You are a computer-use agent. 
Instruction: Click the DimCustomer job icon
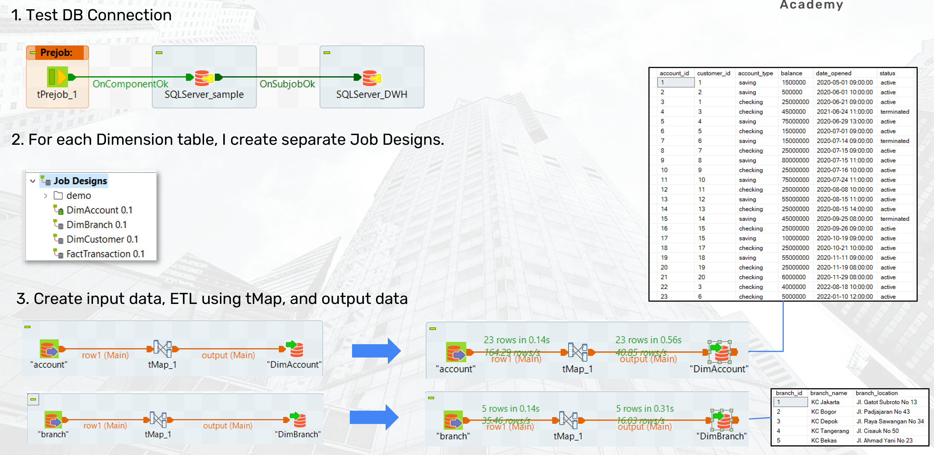tap(58, 239)
